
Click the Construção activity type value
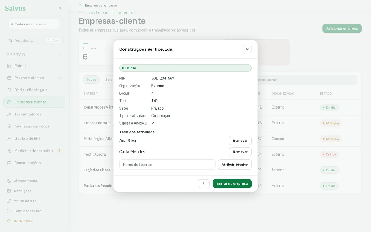click(161, 116)
